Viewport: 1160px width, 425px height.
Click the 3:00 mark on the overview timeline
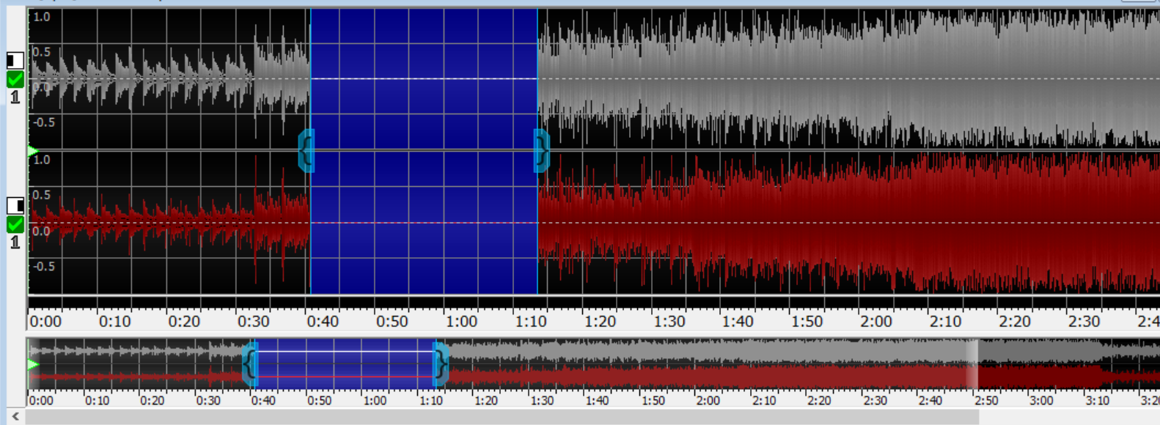pos(1041,401)
